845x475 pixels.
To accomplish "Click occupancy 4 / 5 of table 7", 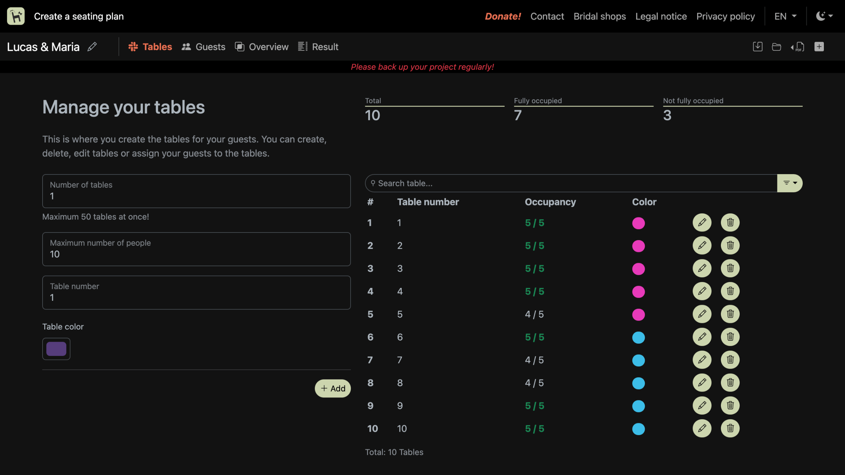I will tap(534, 360).
